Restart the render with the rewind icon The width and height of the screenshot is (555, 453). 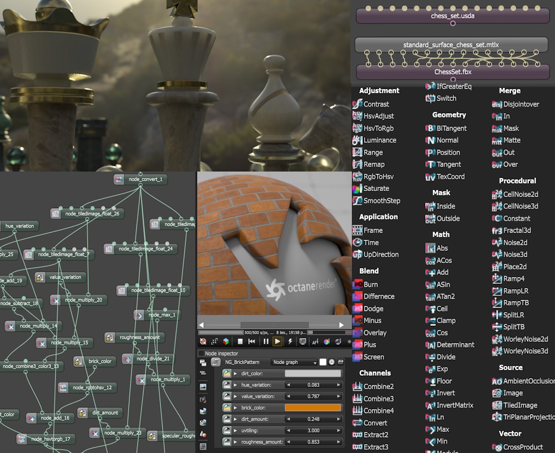pos(251,341)
